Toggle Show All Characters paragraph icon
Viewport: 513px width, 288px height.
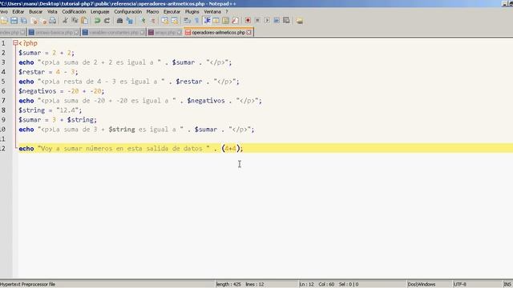(196, 21)
